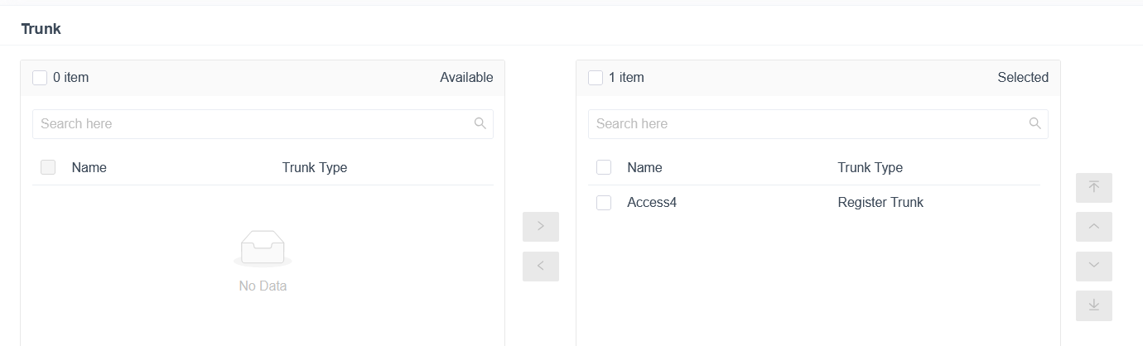Click Name column header in Available table
This screenshot has width=1143, height=346.
pyautogui.click(x=89, y=167)
